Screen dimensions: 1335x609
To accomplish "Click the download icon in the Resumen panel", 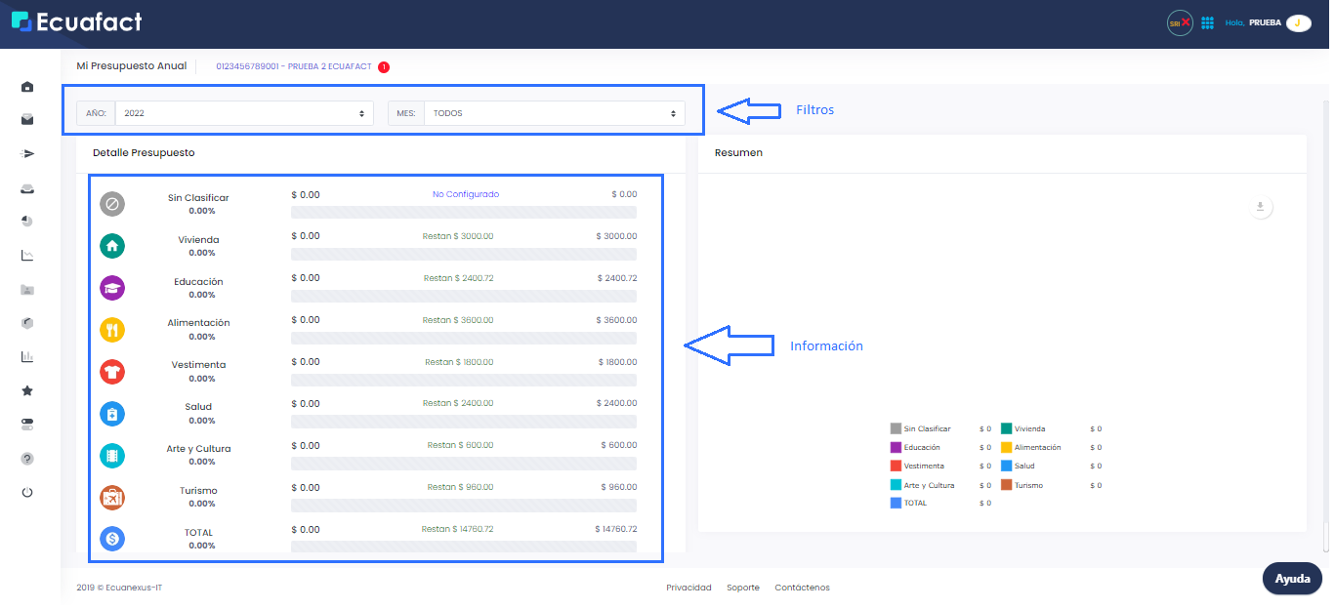I will 1260,206.
